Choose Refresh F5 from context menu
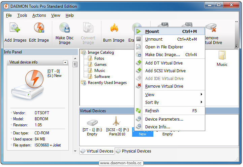The height and width of the screenshot is (167, 243). click(x=170, y=111)
